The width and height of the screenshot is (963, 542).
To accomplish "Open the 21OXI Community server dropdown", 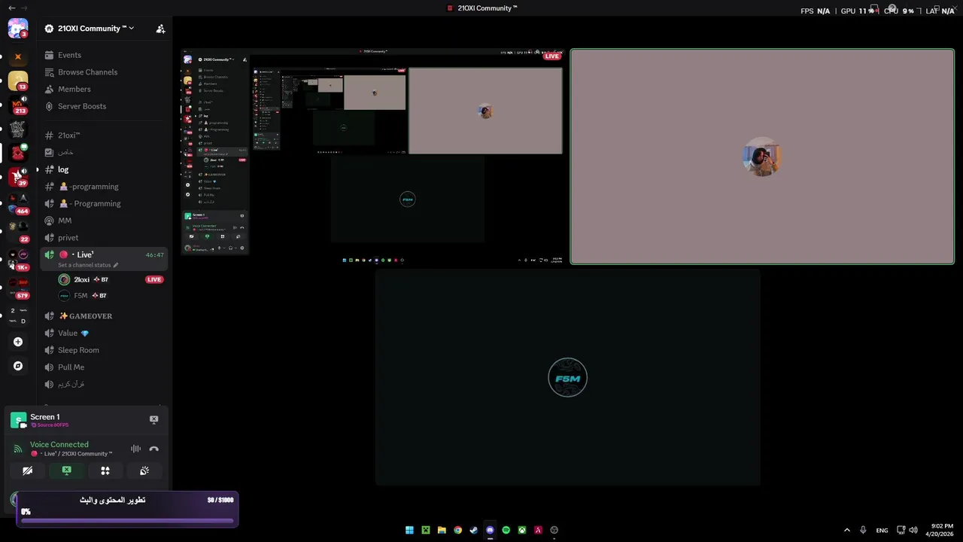I will click(x=95, y=29).
